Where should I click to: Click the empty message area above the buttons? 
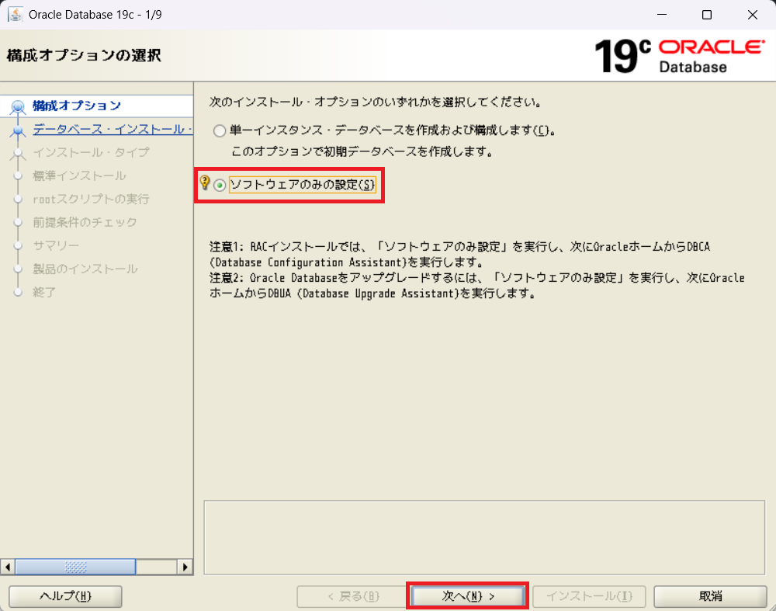tap(483, 536)
